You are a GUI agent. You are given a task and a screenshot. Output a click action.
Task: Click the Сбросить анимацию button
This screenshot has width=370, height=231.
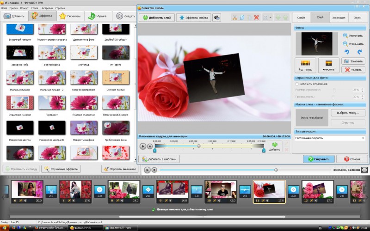pos(120,169)
